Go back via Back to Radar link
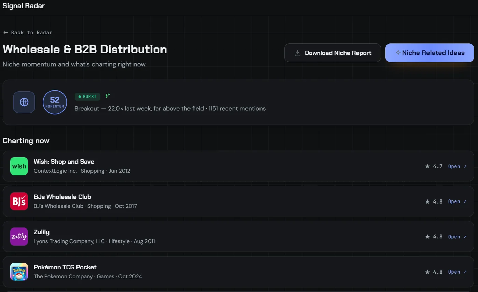This screenshot has height=292, width=478. (x=28, y=33)
